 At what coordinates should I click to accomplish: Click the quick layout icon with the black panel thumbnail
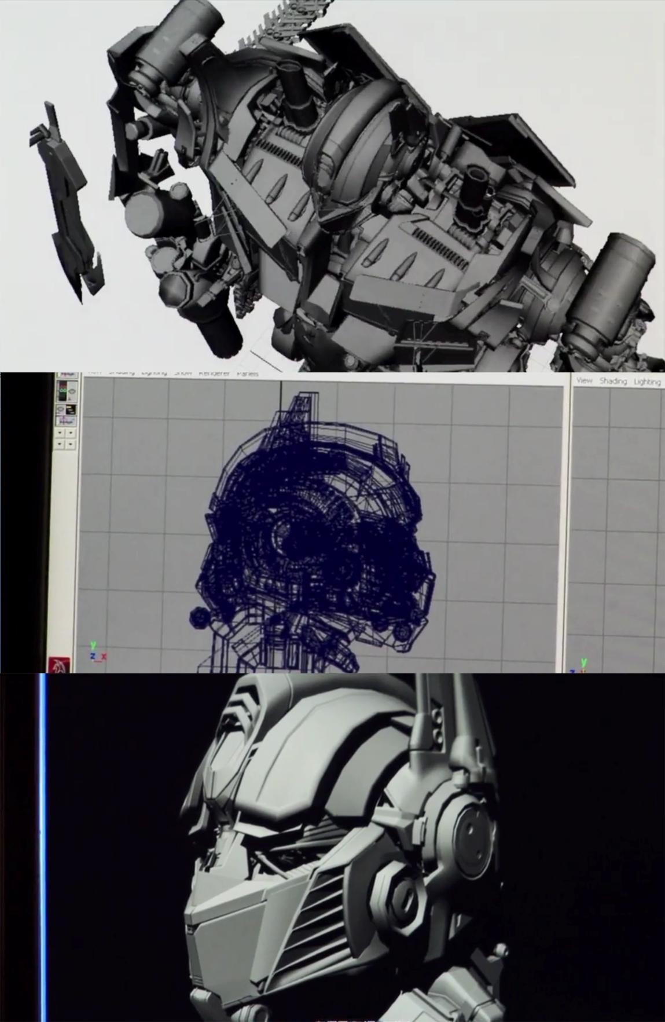coord(67,410)
